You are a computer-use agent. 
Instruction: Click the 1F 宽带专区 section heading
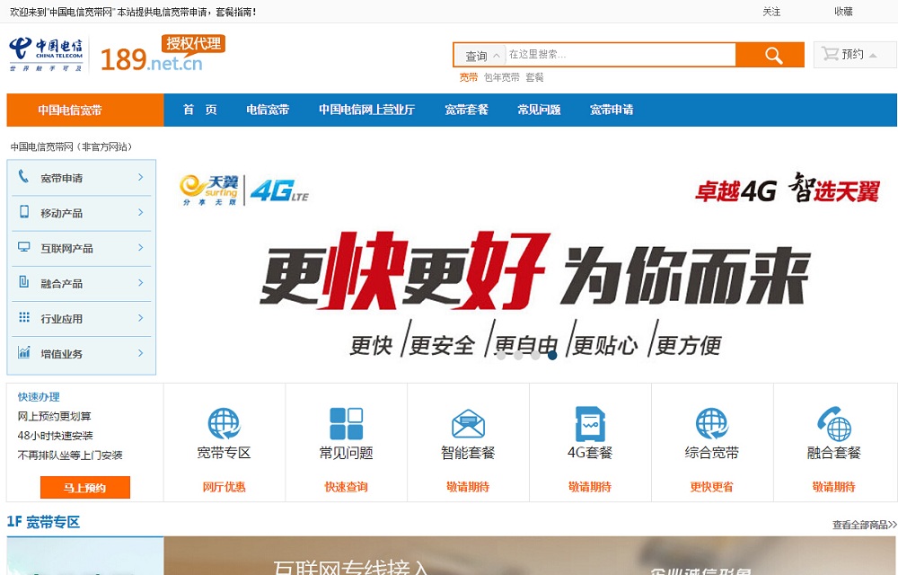click(43, 522)
